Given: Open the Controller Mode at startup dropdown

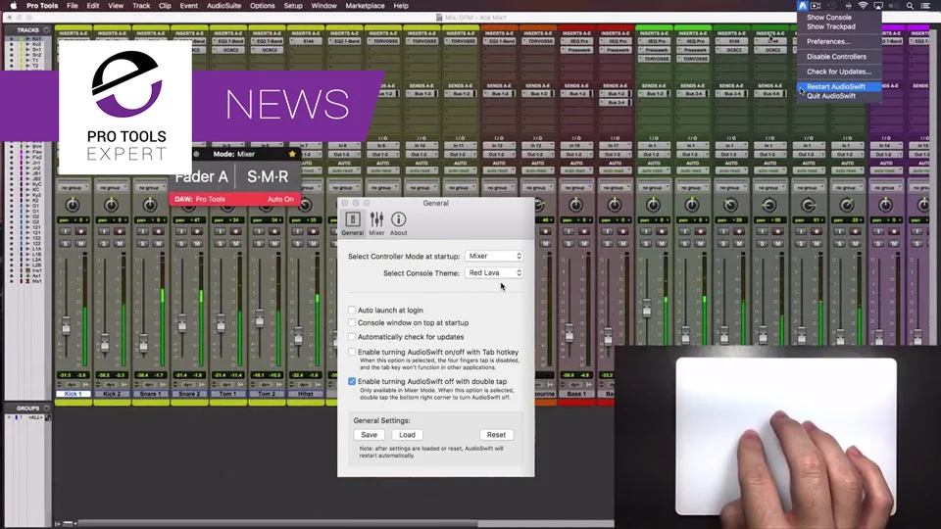Looking at the screenshot, I should coord(494,256).
